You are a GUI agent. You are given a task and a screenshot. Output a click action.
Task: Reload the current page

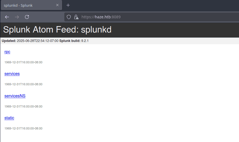tap(27, 17)
